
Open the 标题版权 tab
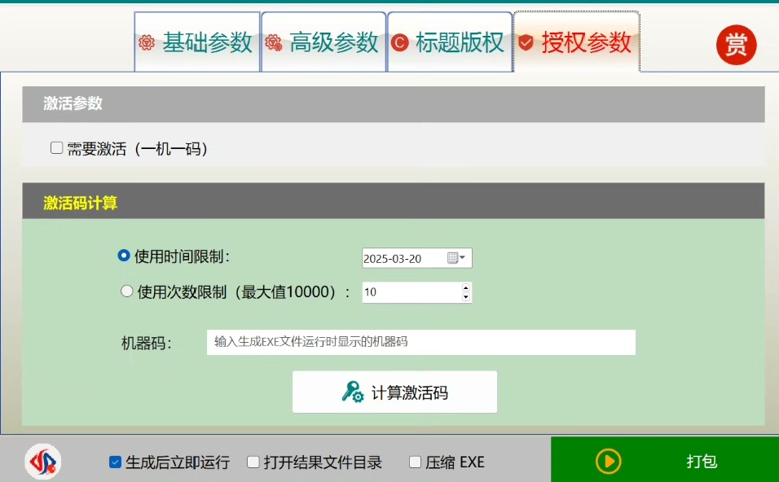(450, 42)
